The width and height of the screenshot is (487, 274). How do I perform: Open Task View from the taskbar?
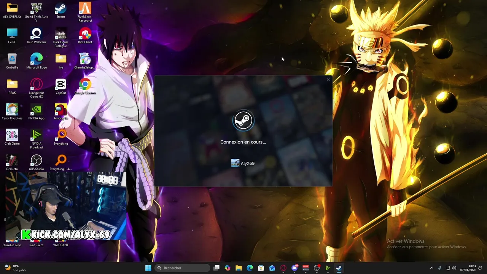coord(216,268)
